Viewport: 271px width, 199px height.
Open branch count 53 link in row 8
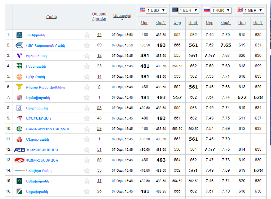tap(99, 108)
